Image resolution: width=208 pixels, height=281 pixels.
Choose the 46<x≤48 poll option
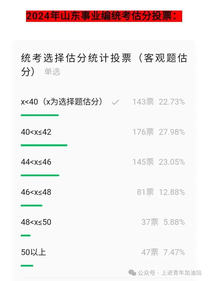pyautogui.click(x=103, y=197)
